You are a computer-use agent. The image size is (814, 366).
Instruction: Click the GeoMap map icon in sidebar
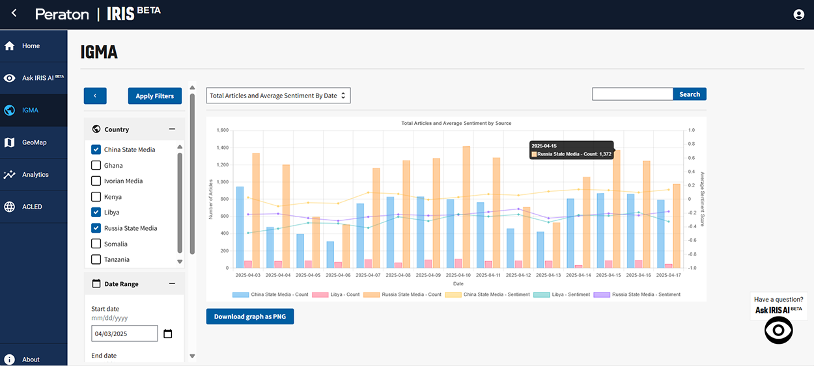[10, 142]
